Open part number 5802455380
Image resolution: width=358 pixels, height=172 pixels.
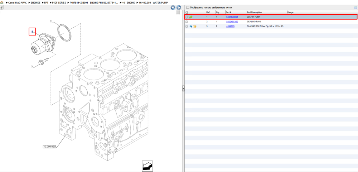click(232, 22)
